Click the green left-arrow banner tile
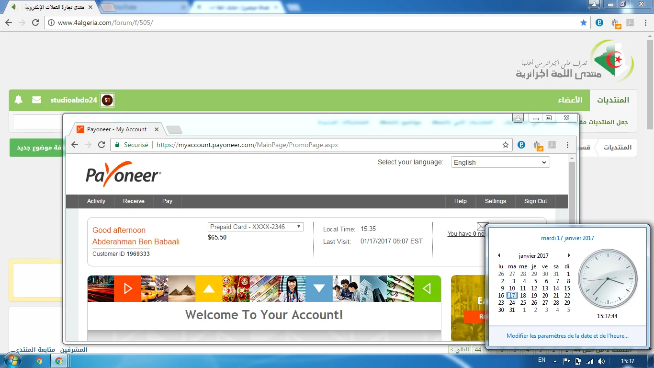This screenshot has width=654, height=368. pyautogui.click(x=427, y=288)
